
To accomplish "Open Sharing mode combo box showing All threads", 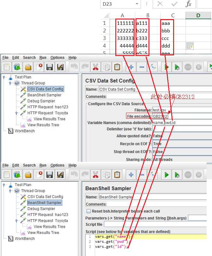I will click(182, 160).
